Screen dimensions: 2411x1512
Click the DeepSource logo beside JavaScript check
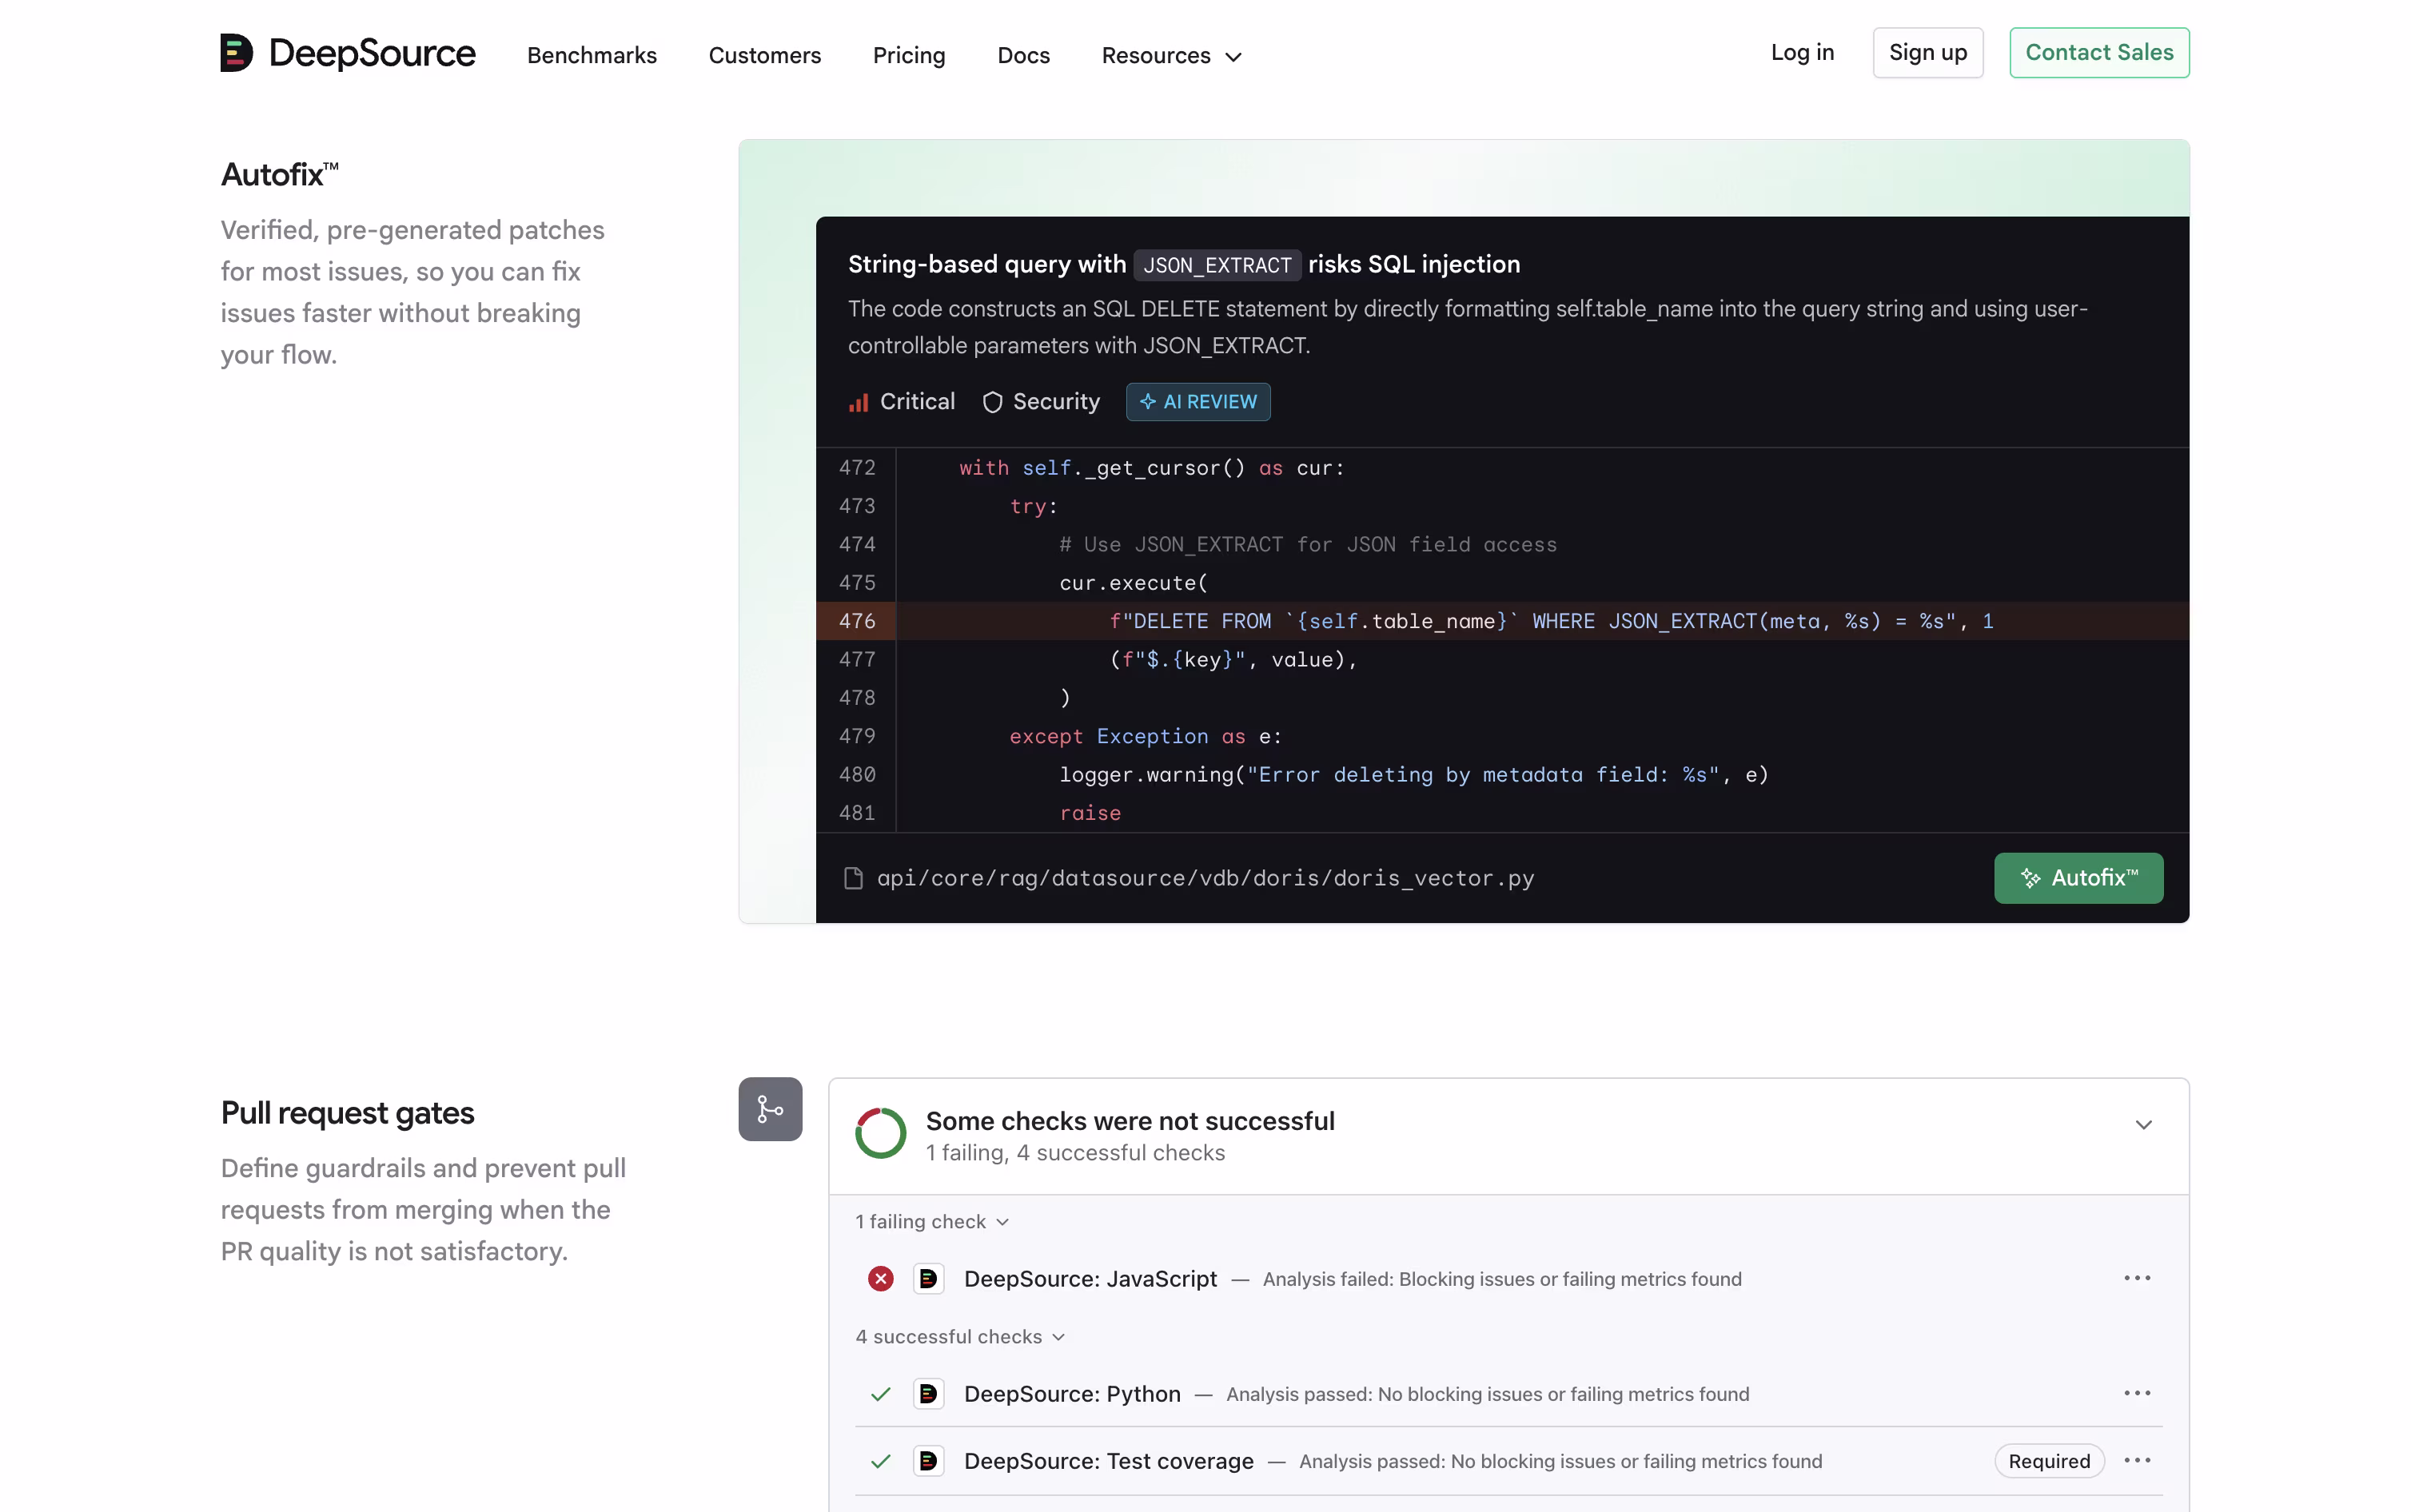pyautogui.click(x=927, y=1278)
